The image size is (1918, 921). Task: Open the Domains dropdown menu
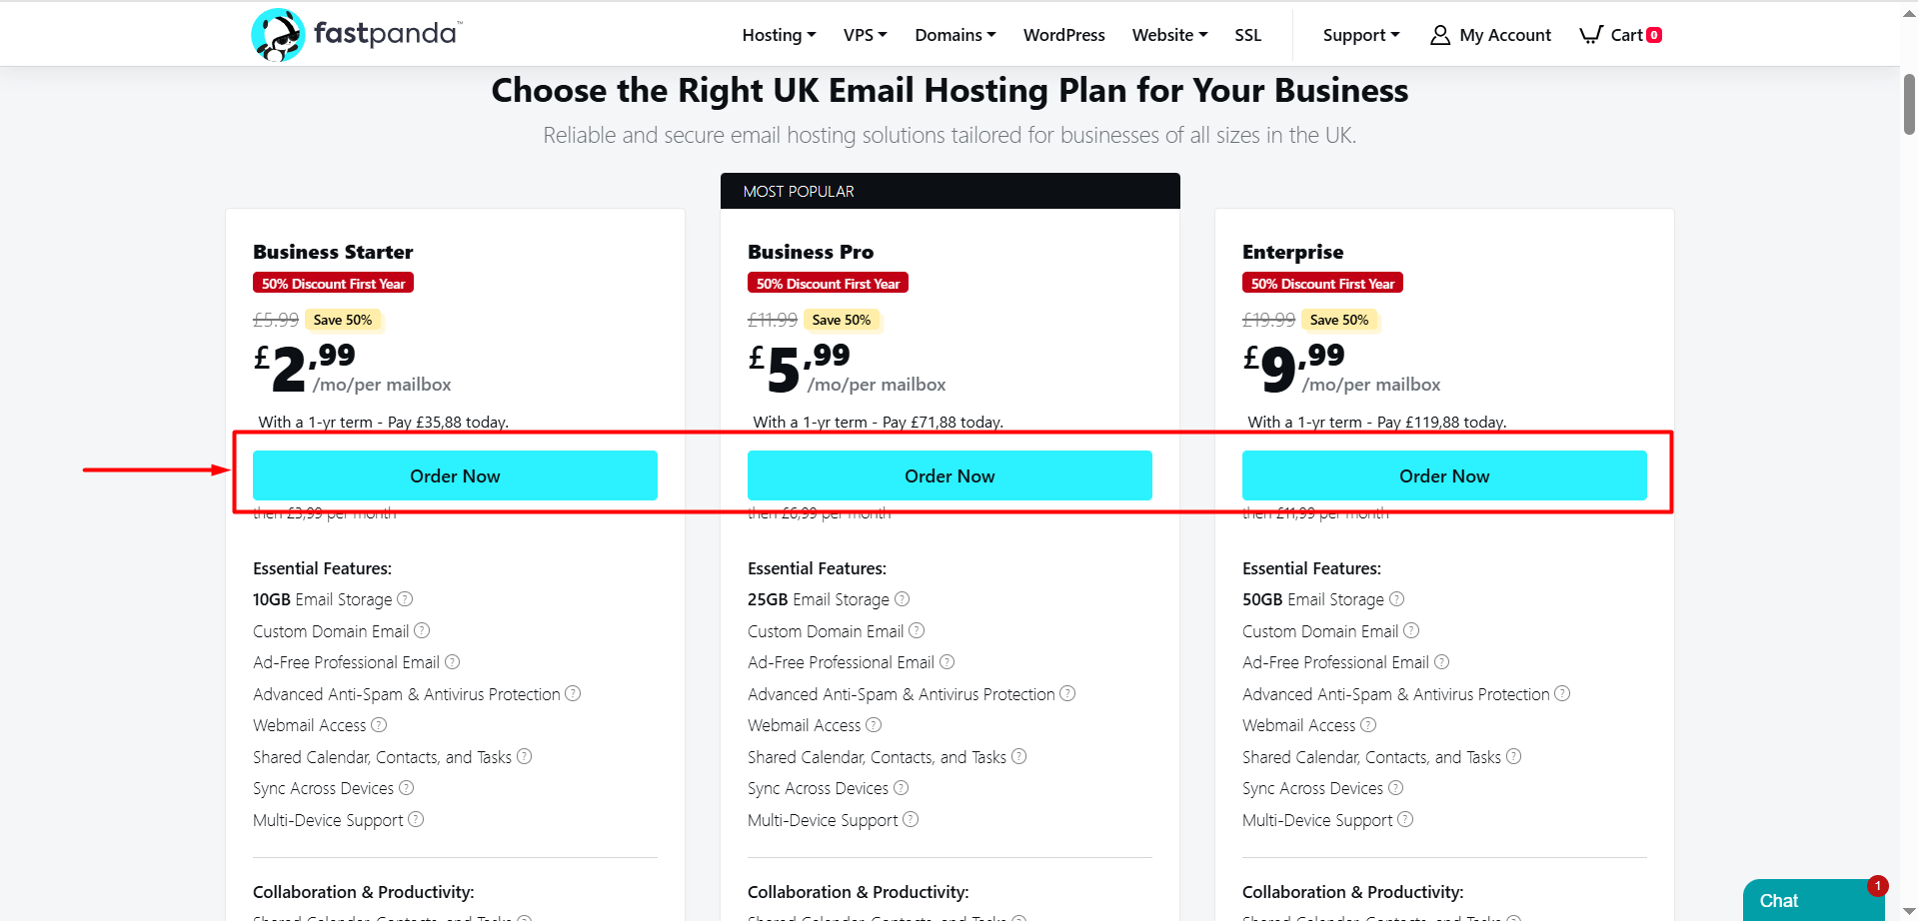pos(955,35)
